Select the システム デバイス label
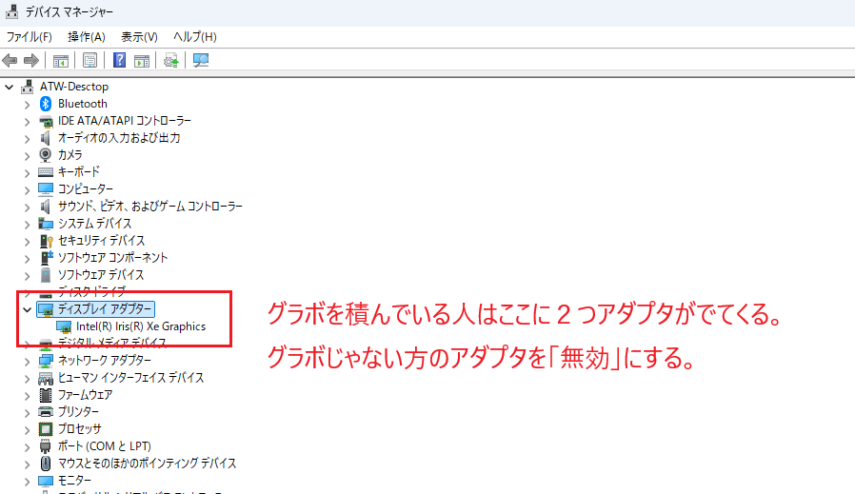The height and width of the screenshot is (494, 855). [x=94, y=224]
